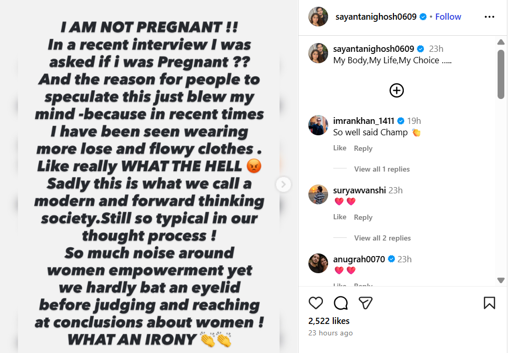Open the three-dot more options menu
This screenshot has height=353, width=509.
489,17
